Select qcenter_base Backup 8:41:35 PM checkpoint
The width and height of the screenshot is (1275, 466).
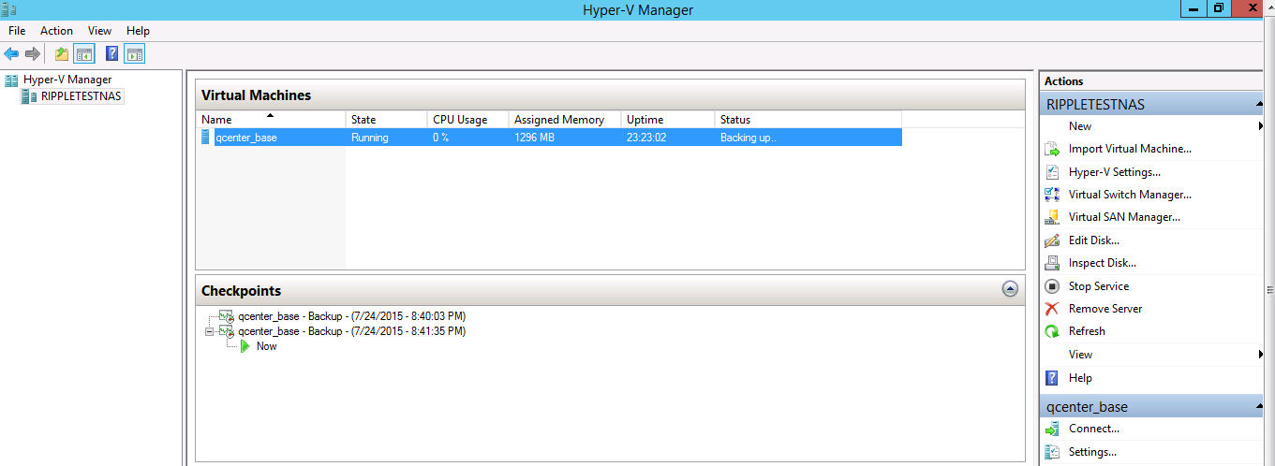(352, 331)
